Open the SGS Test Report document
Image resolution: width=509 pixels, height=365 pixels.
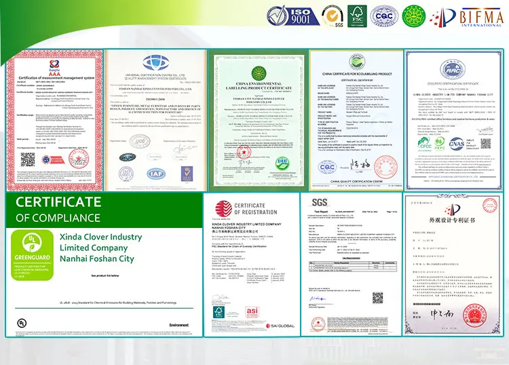[352, 264]
